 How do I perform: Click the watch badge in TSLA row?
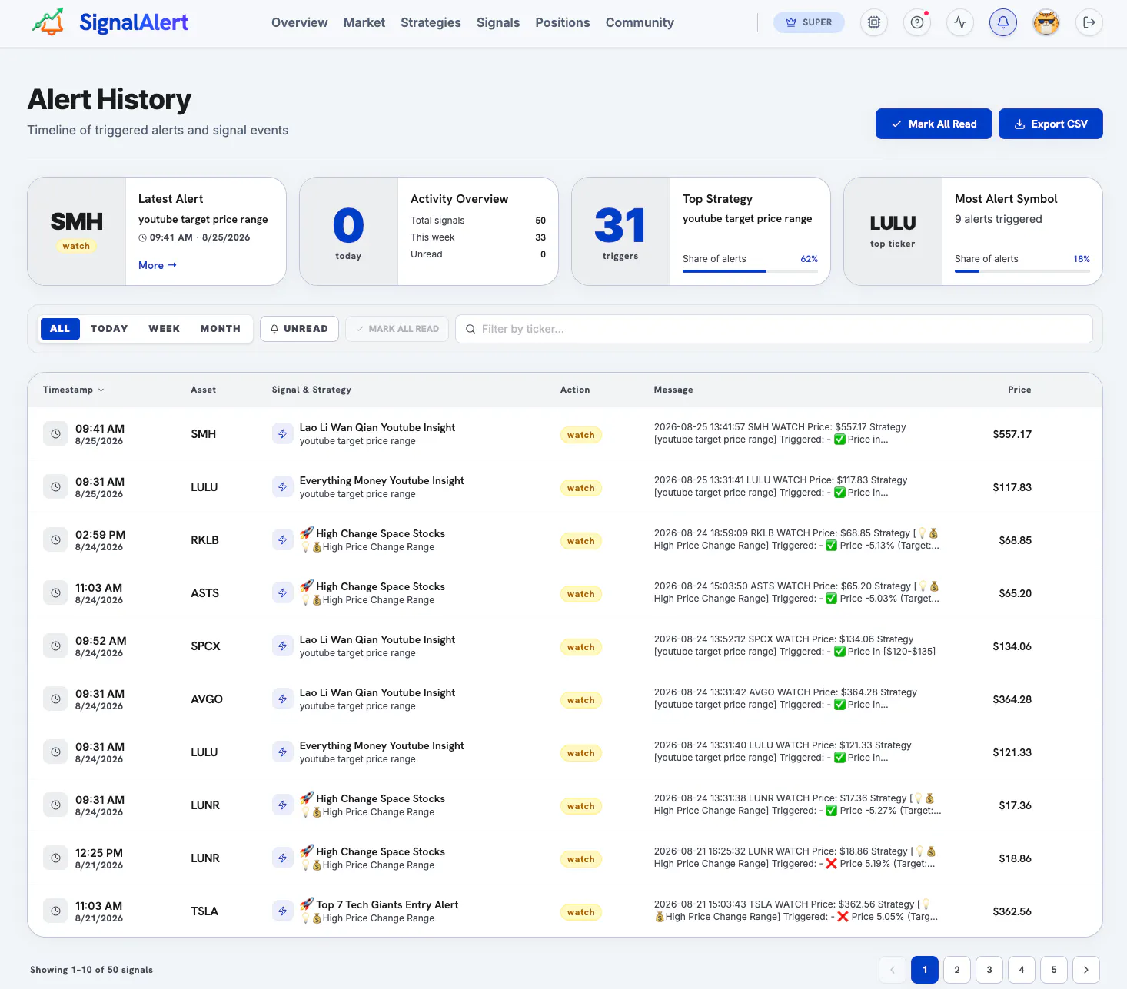(x=581, y=912)
